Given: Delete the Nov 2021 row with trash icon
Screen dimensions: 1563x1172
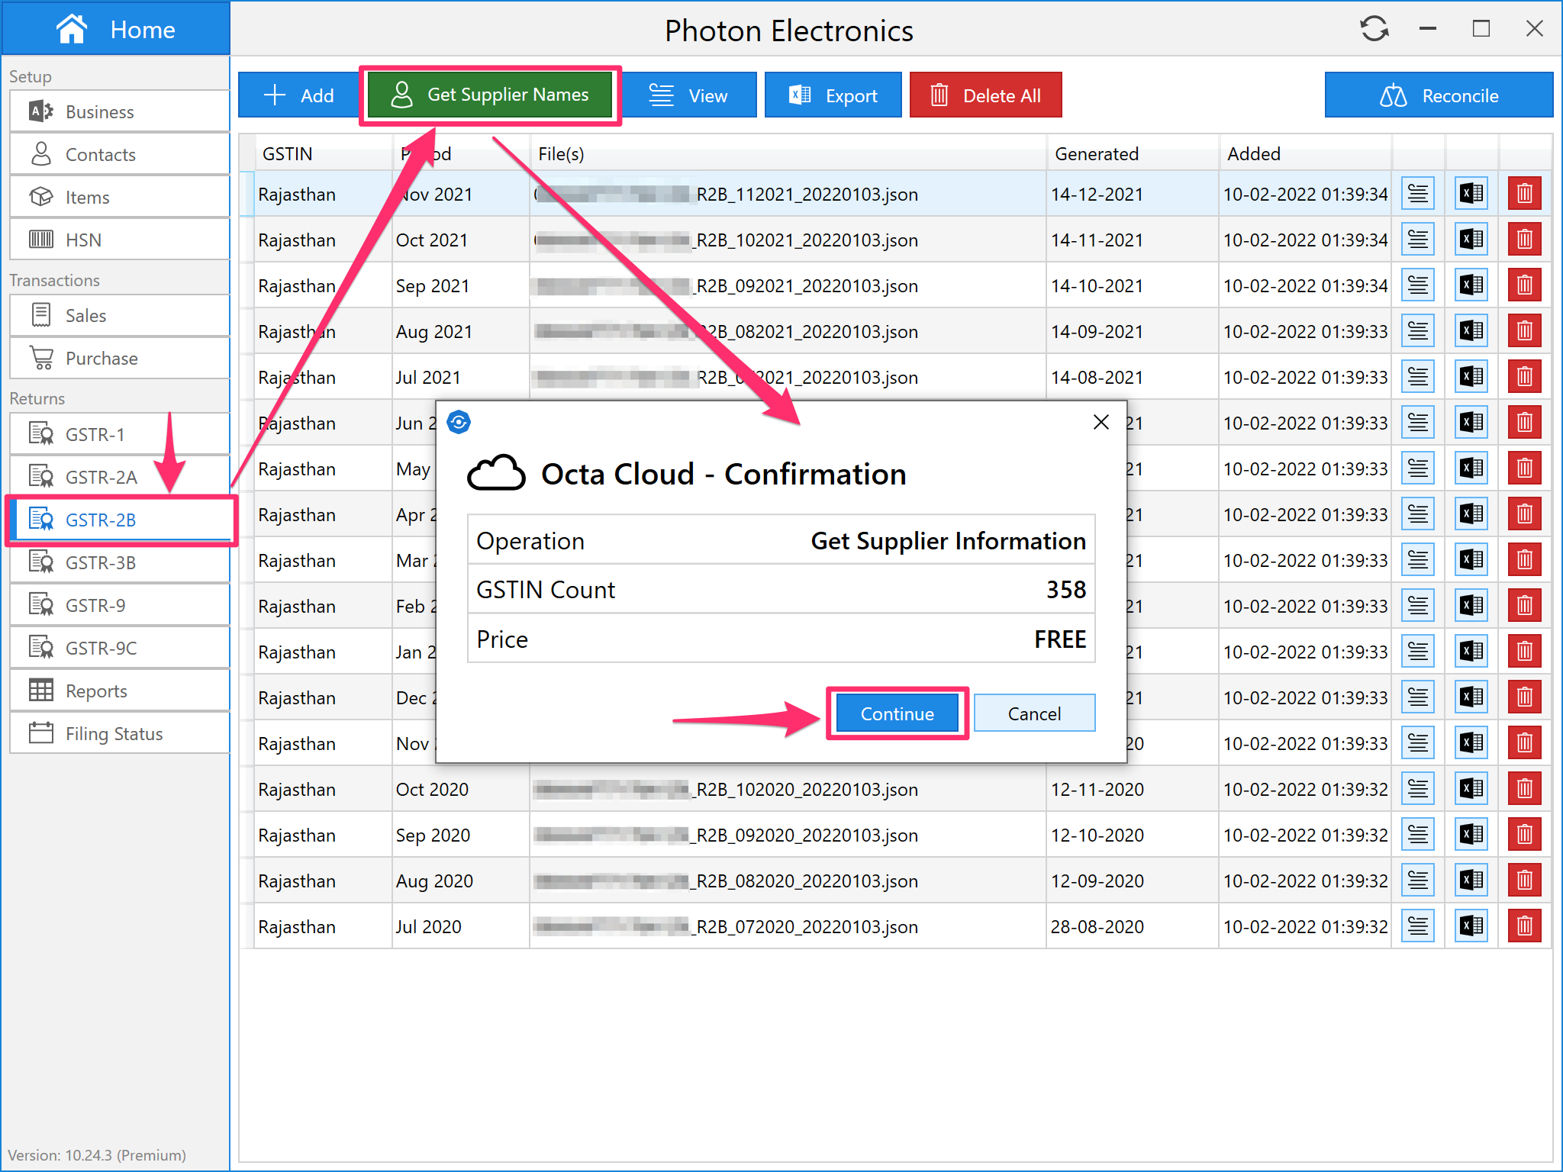Looking at the screenshot, I should click(x=1524, y=194).
